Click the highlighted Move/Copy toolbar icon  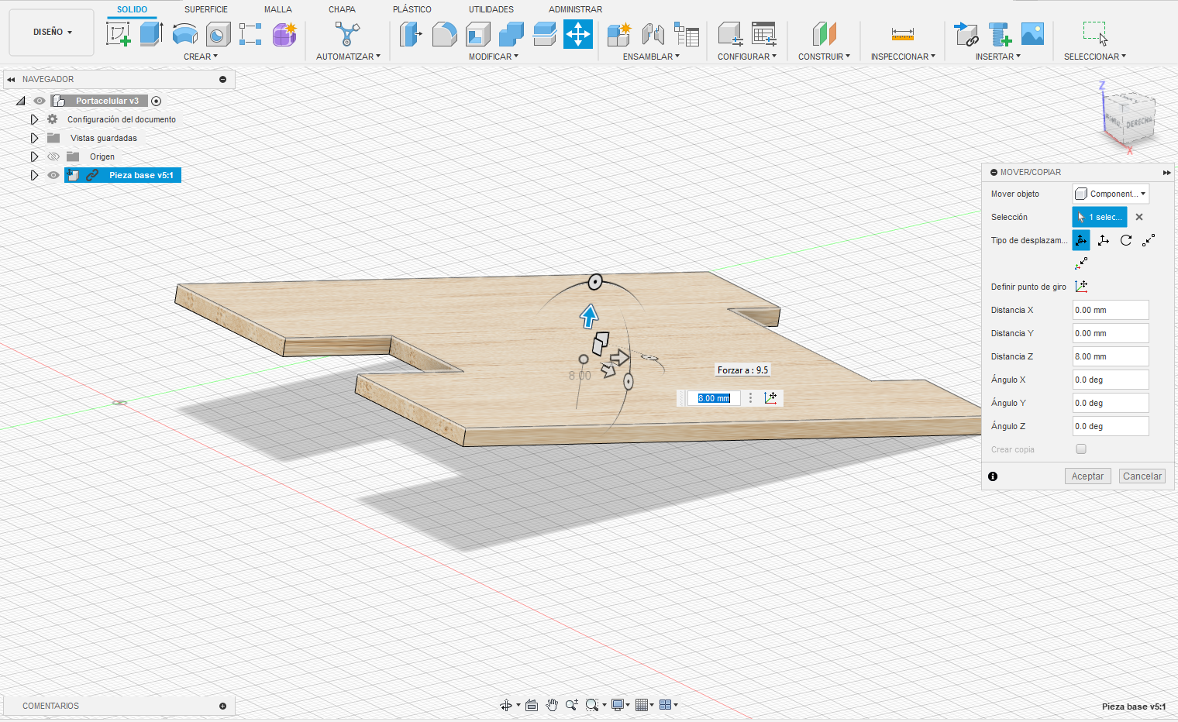pyautogui.click(x=578, y=34)
